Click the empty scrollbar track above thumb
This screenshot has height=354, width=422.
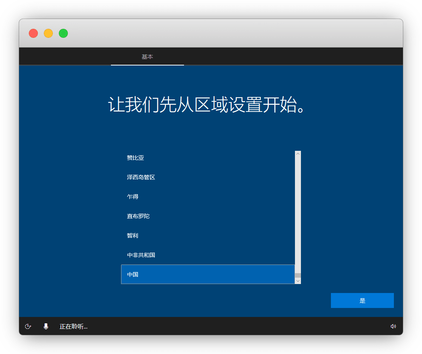298,213
